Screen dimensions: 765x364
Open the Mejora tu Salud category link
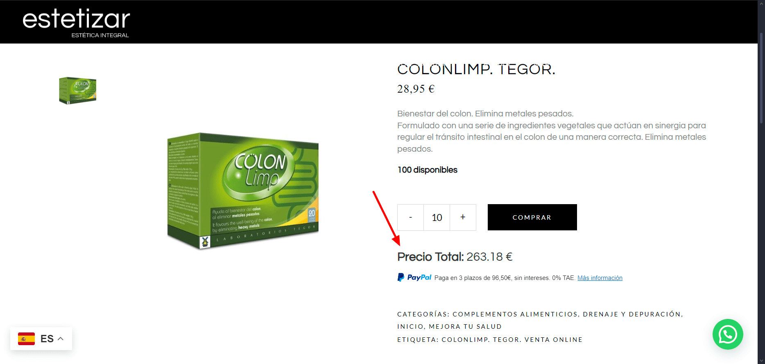click(465, 327)
